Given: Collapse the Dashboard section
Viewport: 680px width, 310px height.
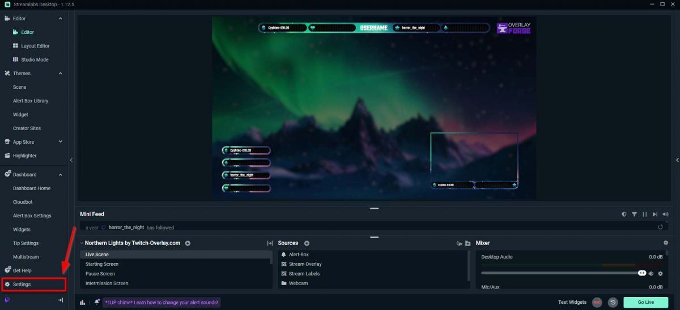Looking at the screenshot, I should (x=61, y=174).
